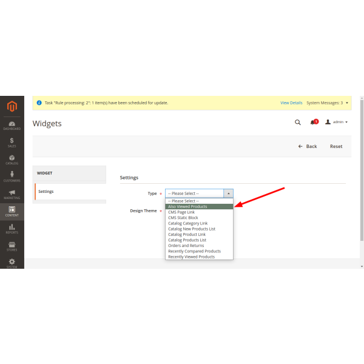Open the Reports sidebar icon
The height and width of the screenshot is (364, 364).
click(12, 229)
